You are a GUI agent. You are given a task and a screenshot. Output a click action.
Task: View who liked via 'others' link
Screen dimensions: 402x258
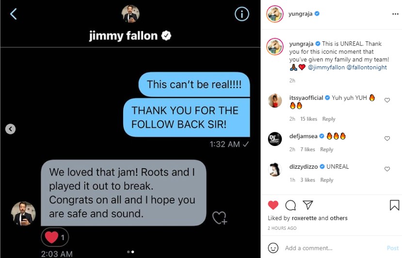338,218
